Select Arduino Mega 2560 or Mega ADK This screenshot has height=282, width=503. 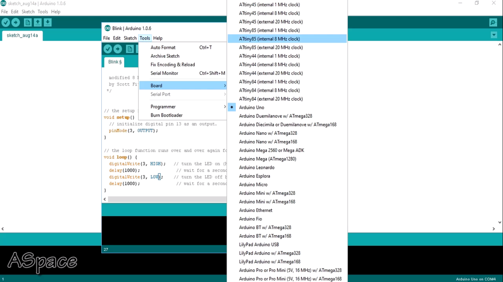[x=287, y=150]
